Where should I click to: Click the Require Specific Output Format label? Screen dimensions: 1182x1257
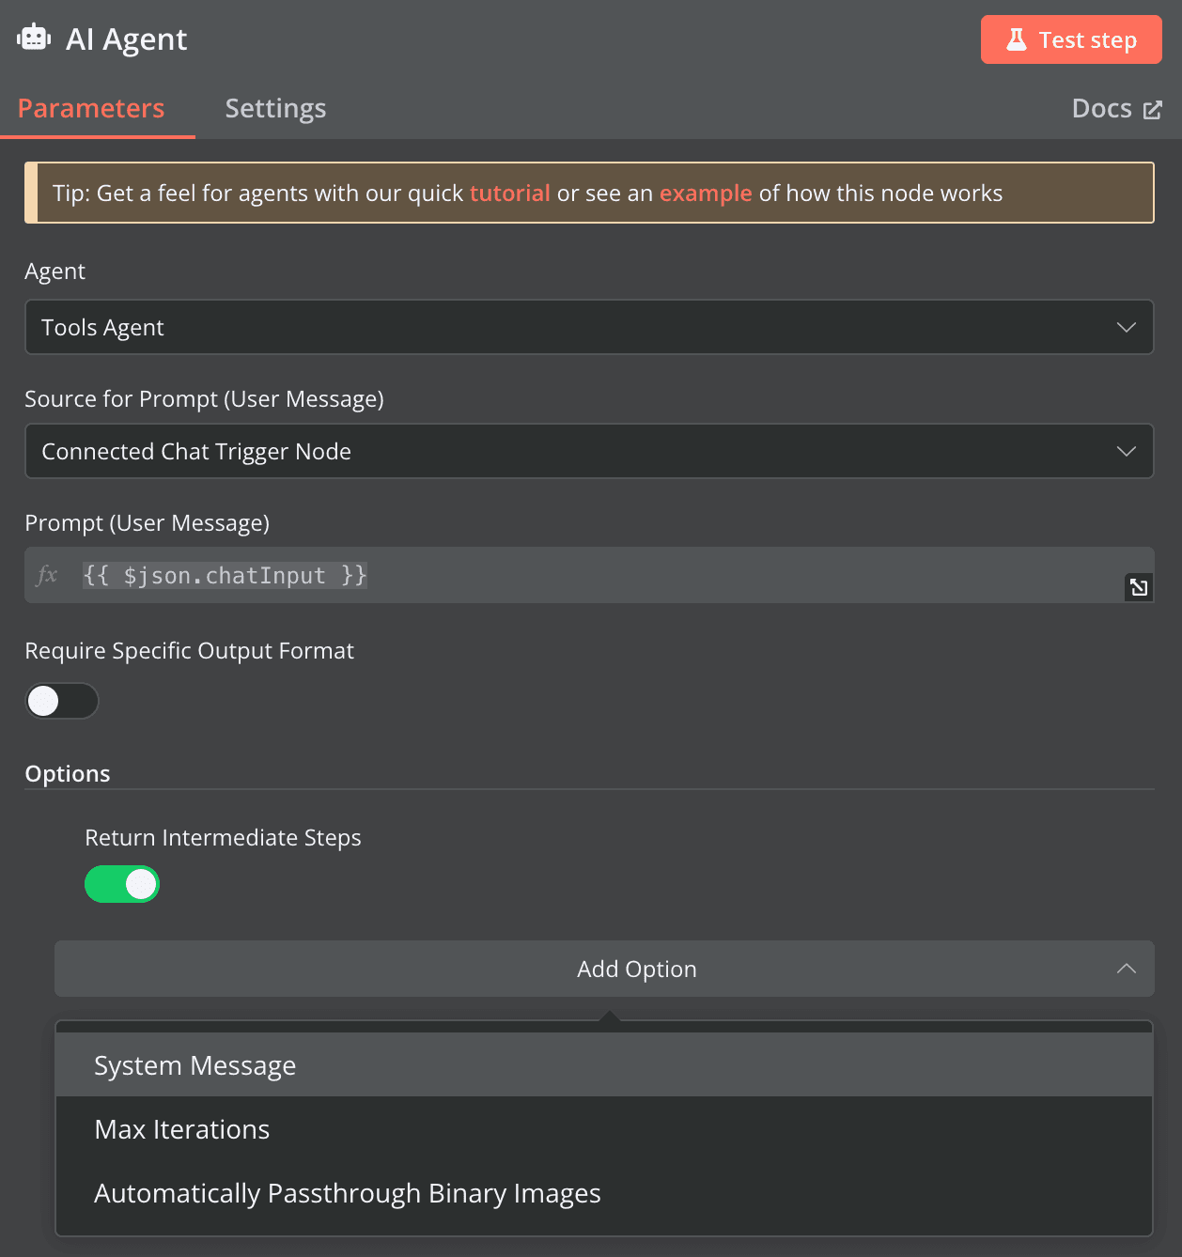(x=189, y=650)
